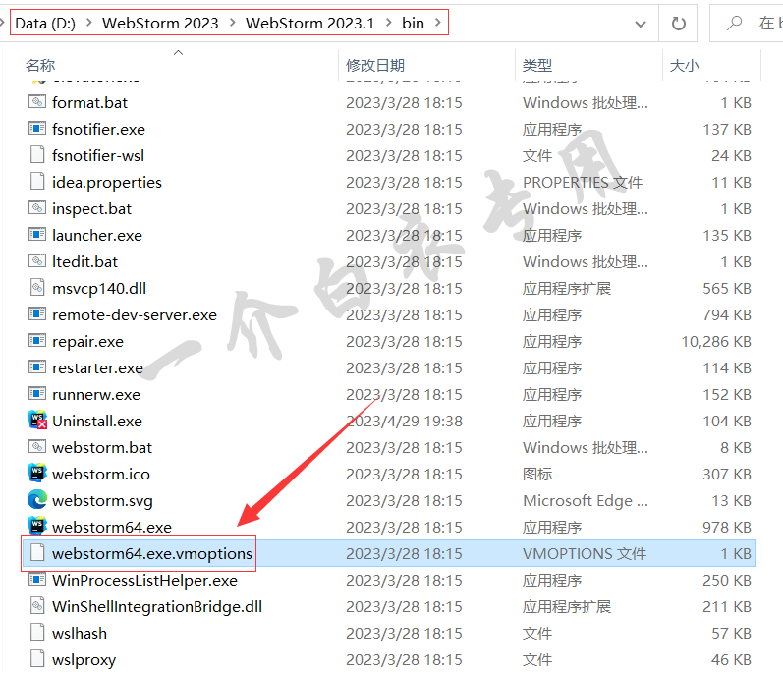Navigate to Data (D:) breadcrumb
The height and width of the screenshot is (676, 783).
coord(45,23)
